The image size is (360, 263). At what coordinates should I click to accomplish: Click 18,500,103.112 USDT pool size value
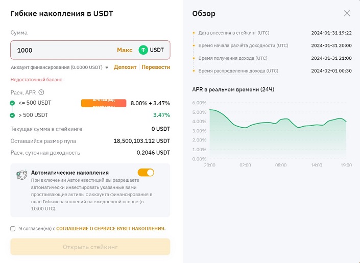(x=142, y=141)
